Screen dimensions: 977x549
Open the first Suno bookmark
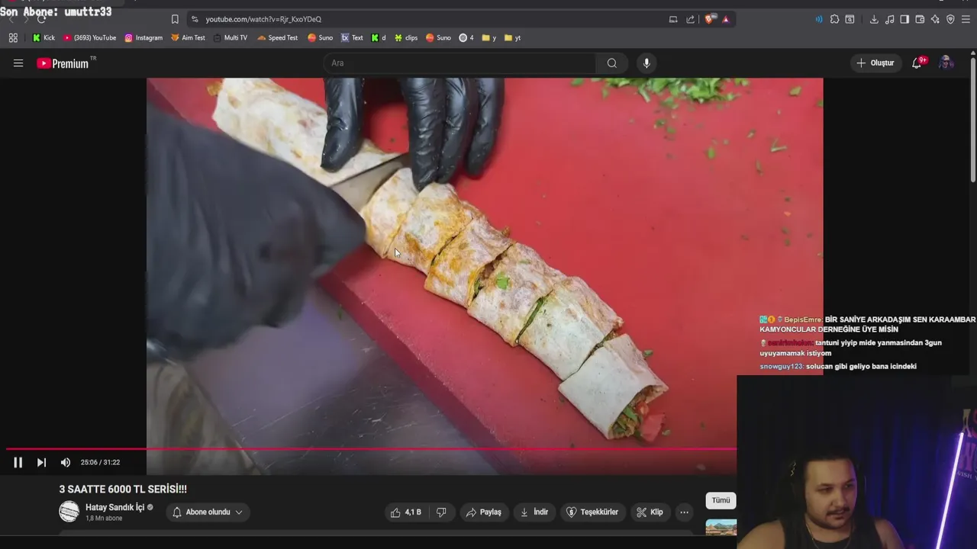pos(320,37)
